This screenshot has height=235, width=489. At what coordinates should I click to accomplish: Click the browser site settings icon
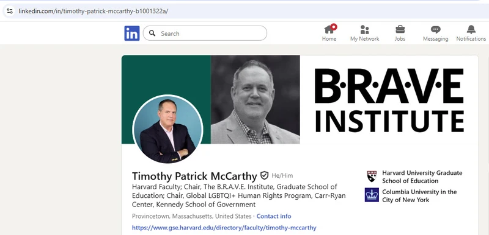tap(10, 11)
